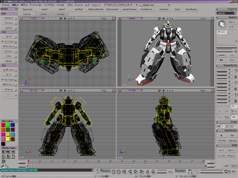Maximize the Camera viewport

pyautogui.click(x=212, y=18)
